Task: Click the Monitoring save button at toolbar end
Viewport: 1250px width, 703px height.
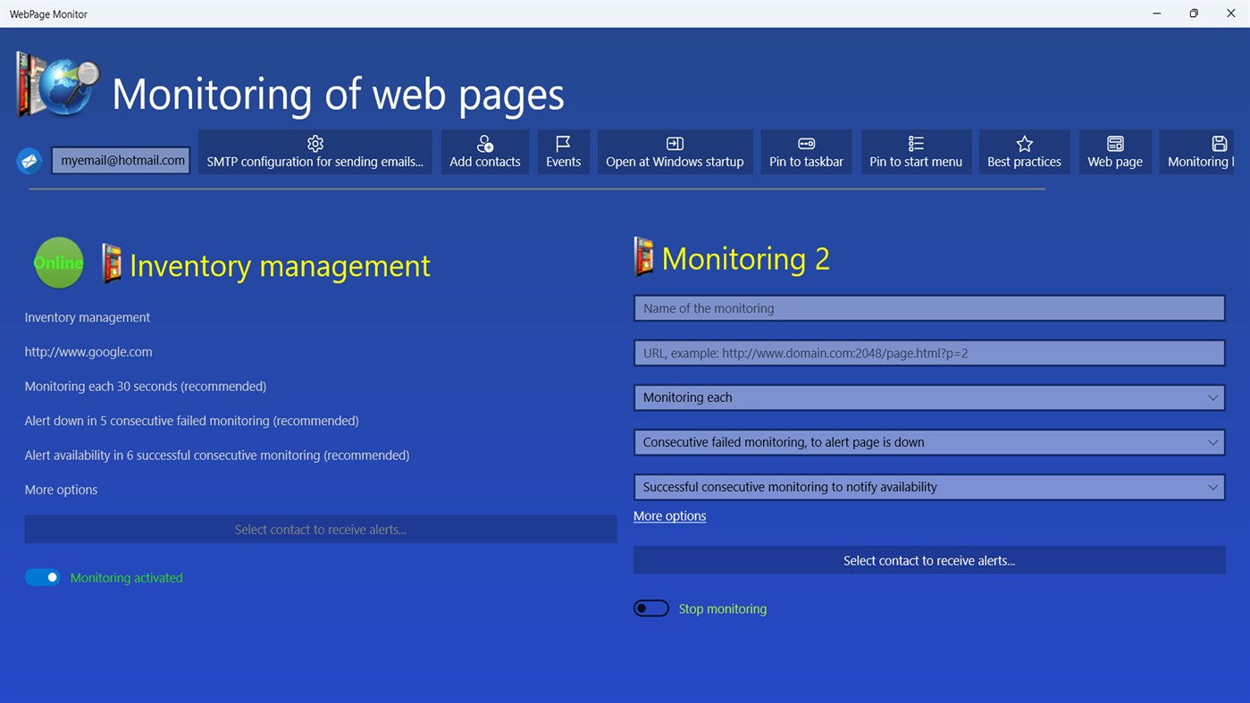Action: point(1197,152)
